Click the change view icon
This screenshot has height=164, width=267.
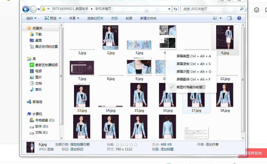coord(215,18)
